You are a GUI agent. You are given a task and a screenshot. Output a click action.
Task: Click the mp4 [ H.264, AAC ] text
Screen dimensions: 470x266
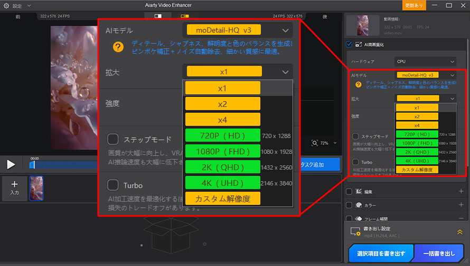(382, 236)
